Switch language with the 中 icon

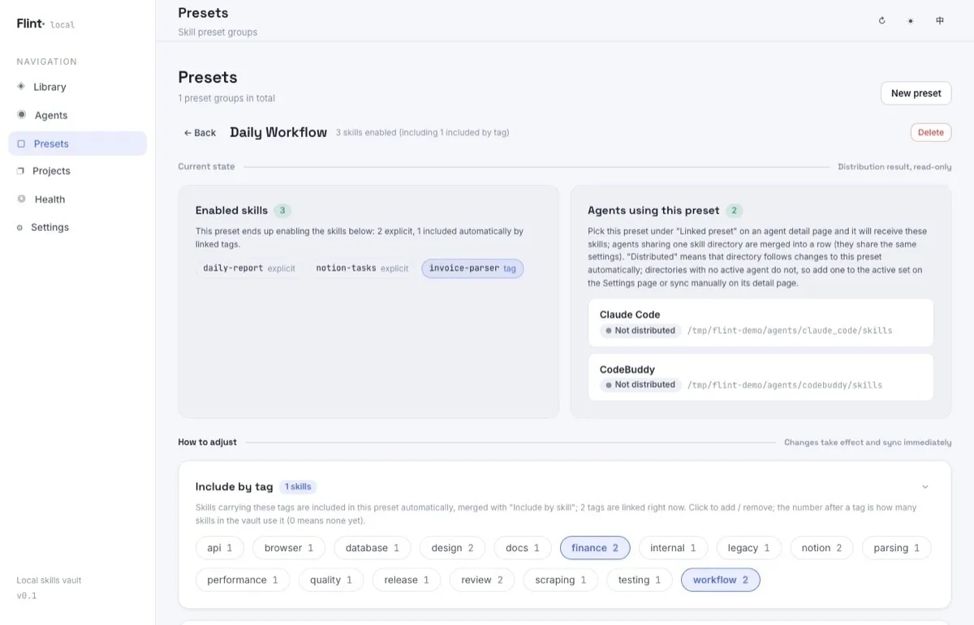[x=940, y=21]
